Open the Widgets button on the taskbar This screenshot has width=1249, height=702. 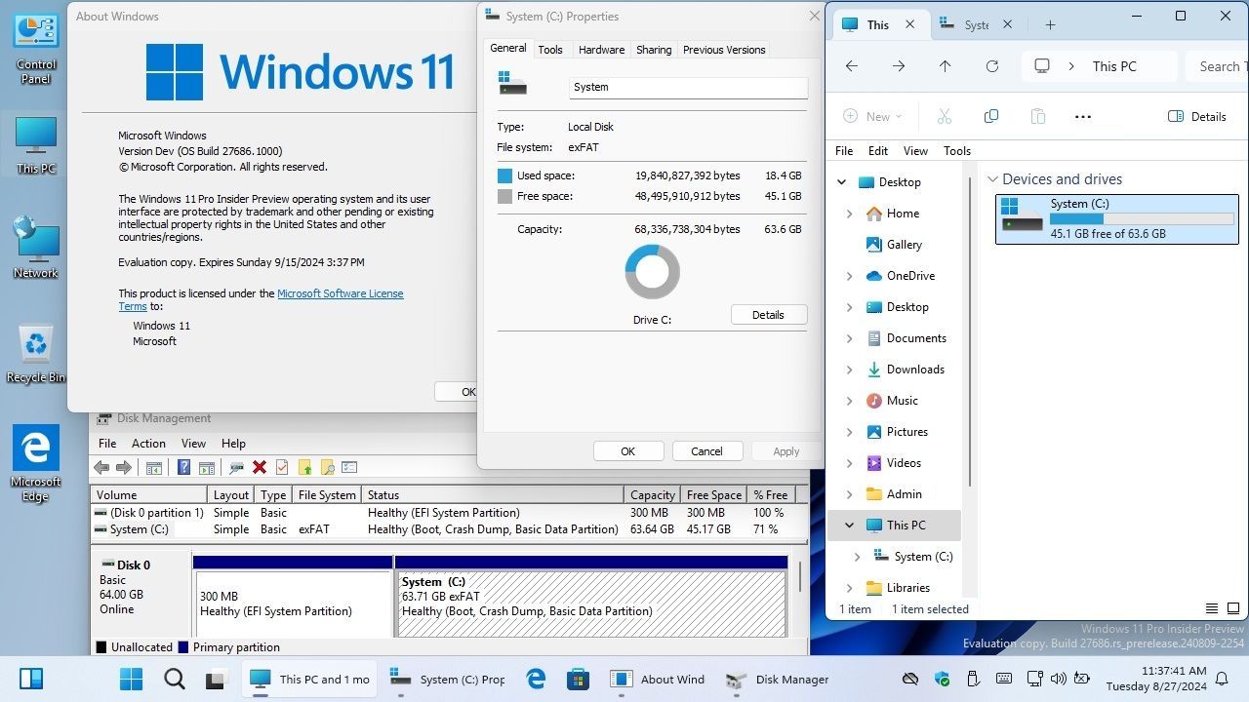pyautogui.click(x=30, y=680)
